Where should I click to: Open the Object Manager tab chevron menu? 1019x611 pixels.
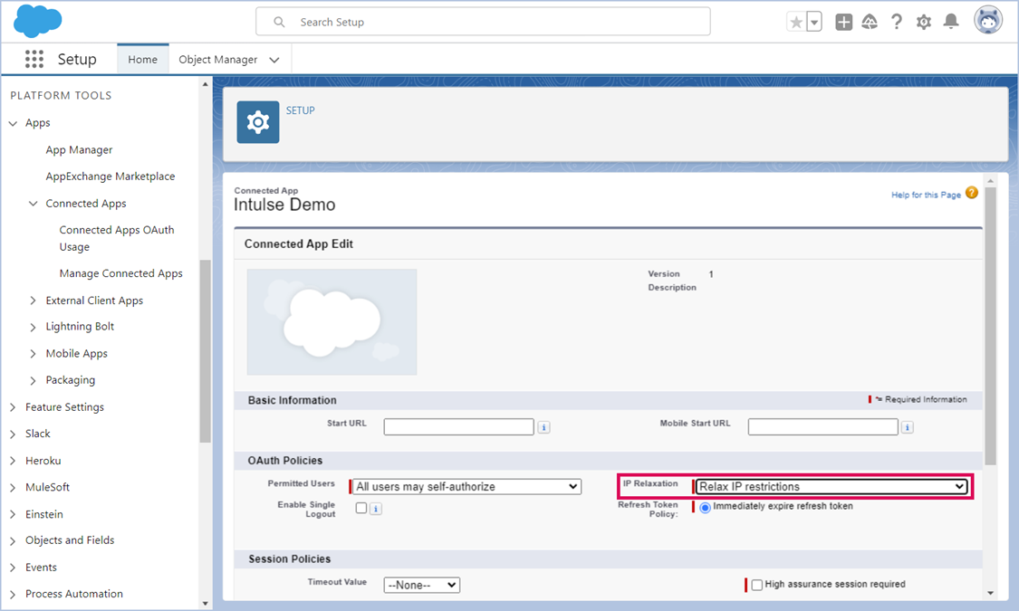(274, 60)
